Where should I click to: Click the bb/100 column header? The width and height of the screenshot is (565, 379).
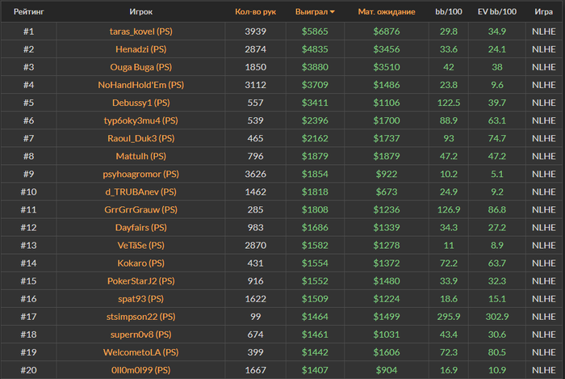tap(449, 11)
